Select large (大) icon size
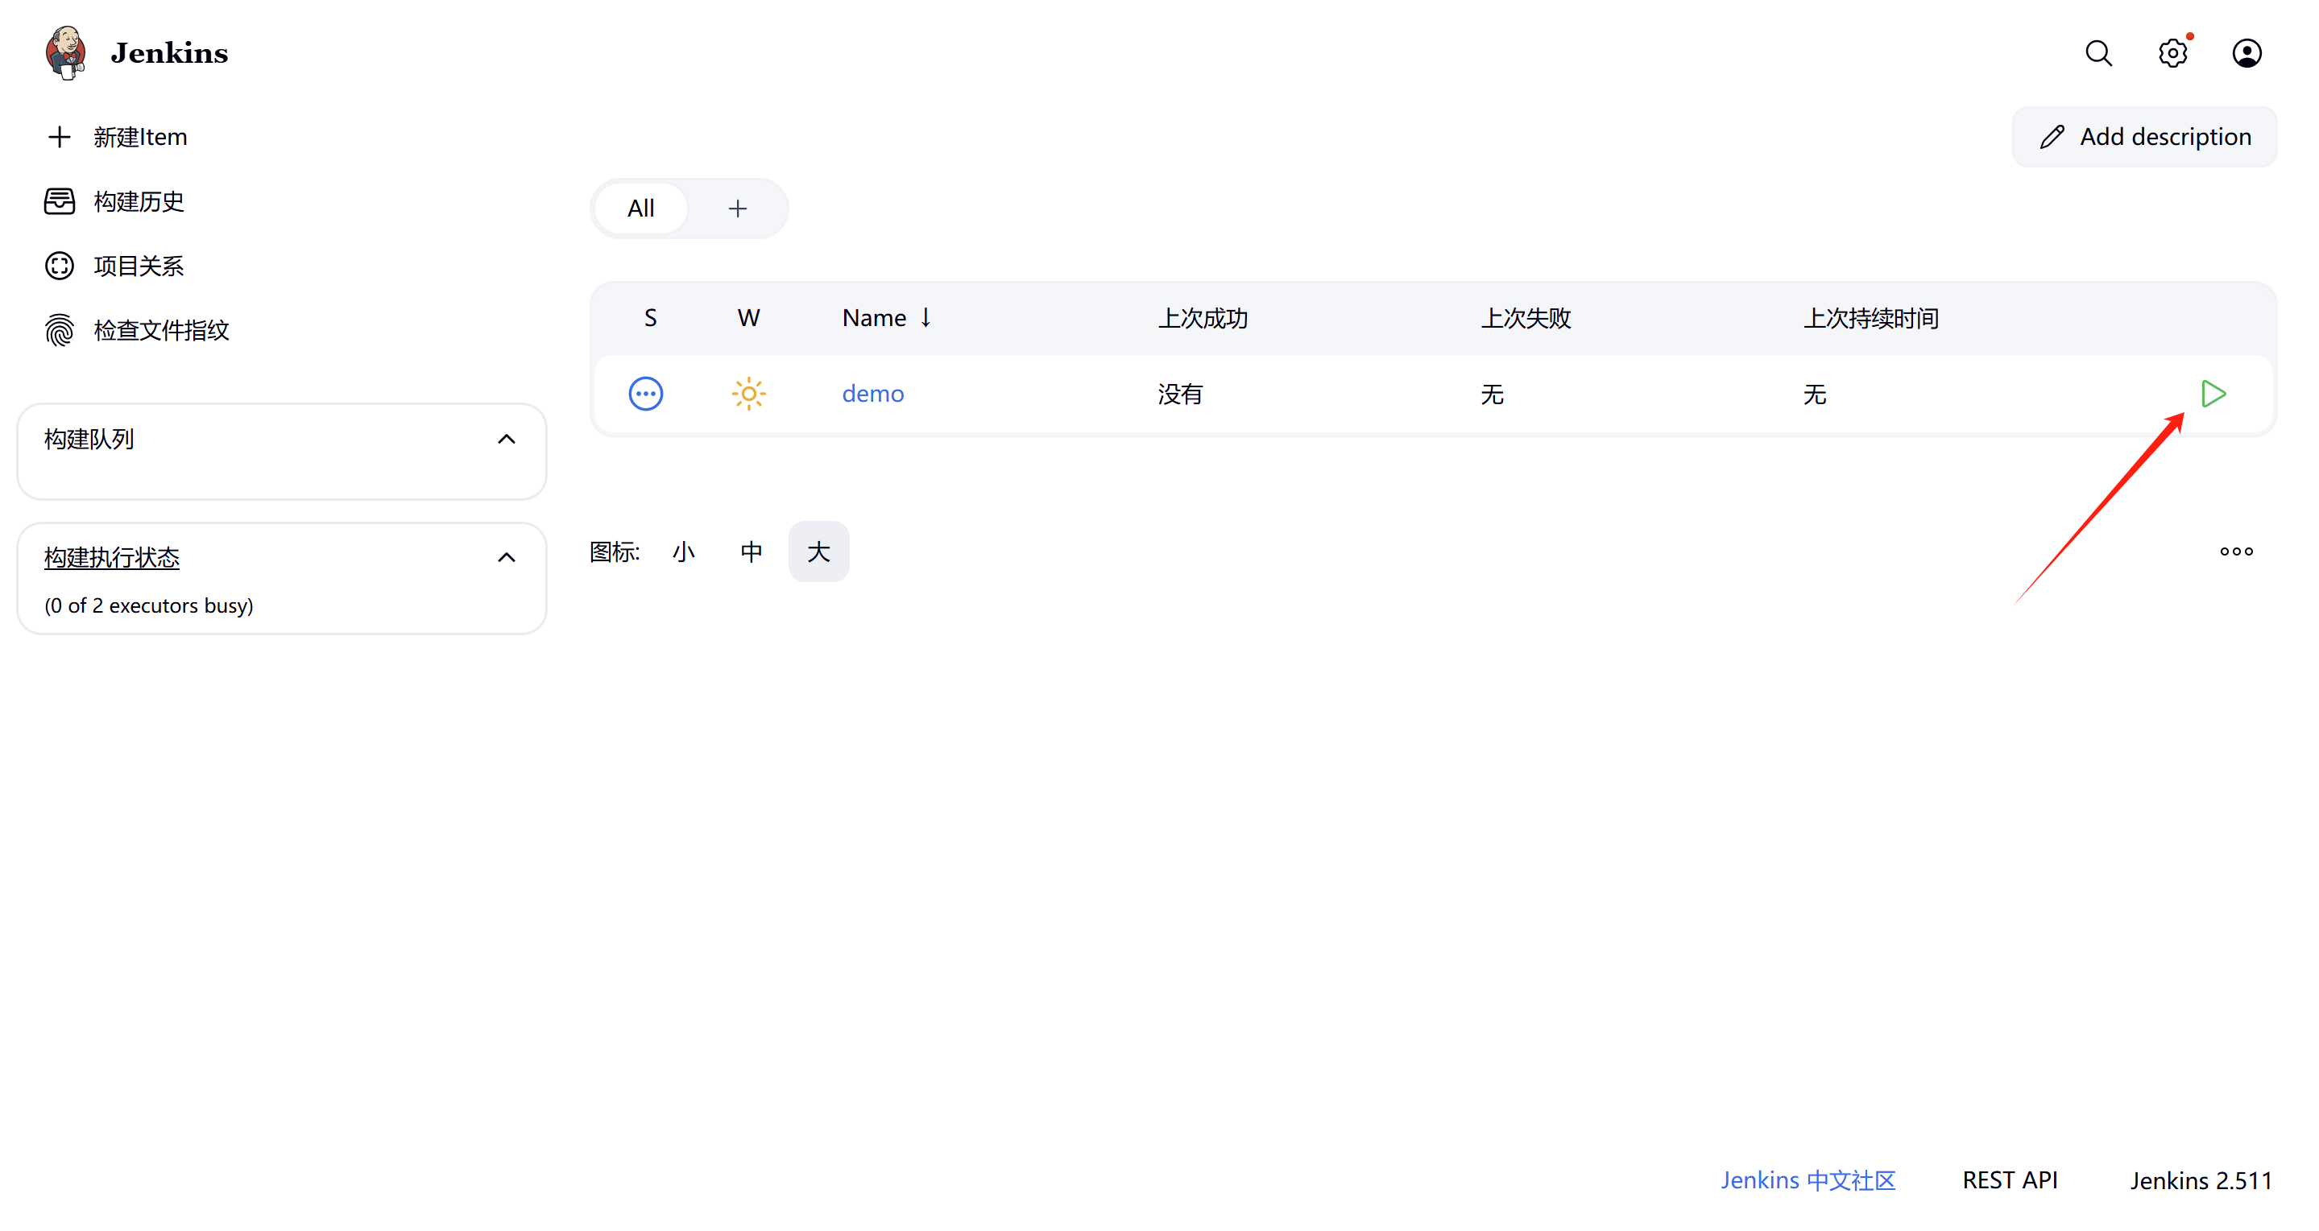This screenshot has height=1231, width=2319. 818,551
